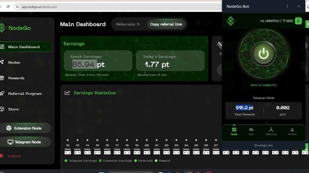Copy referral link
Image resolution: width=309 pixels, height=173 pixels.
click(x=166, y=24)
